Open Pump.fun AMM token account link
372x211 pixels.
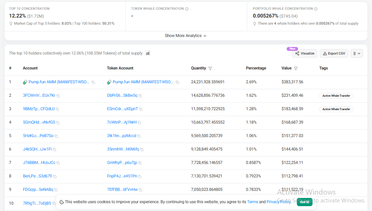(x=143, y=82)
